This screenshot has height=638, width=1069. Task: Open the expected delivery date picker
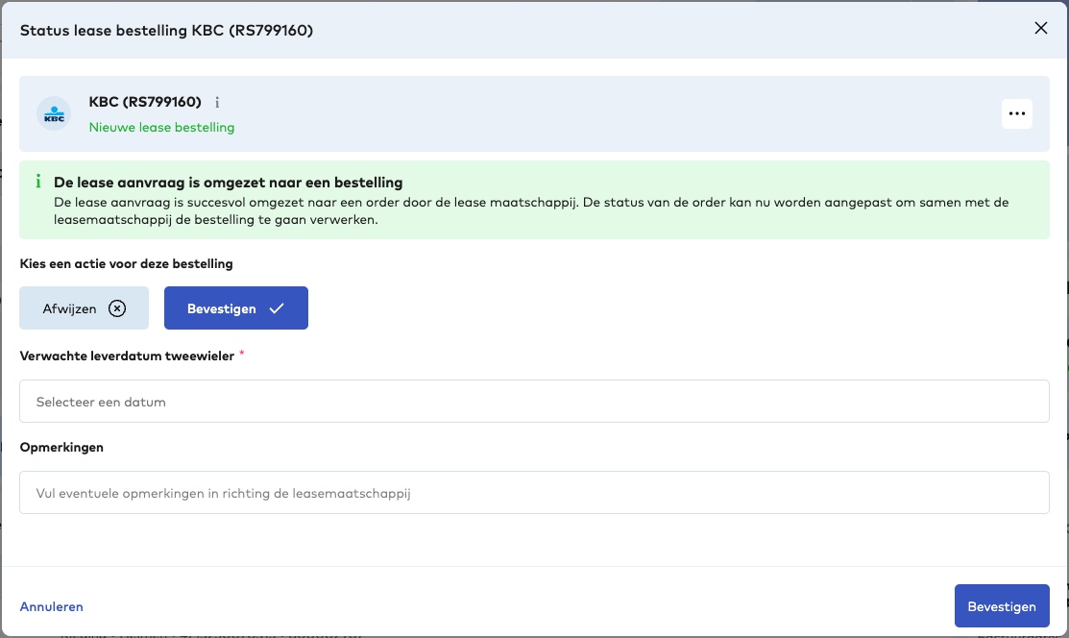point(534,402)
